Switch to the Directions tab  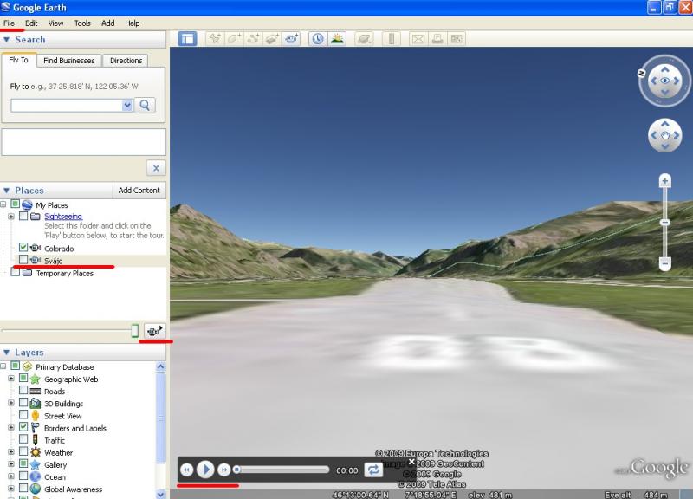[x=126, y=61]
